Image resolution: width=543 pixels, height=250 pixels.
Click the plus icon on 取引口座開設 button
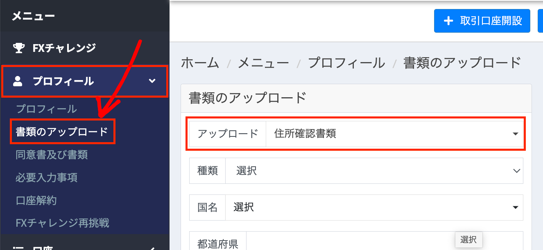(449, 21)
